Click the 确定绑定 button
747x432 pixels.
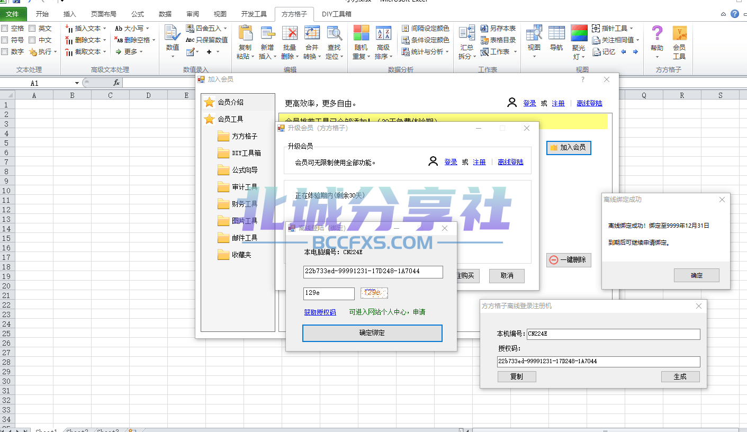pyautogui.click(x=372, y=333)
